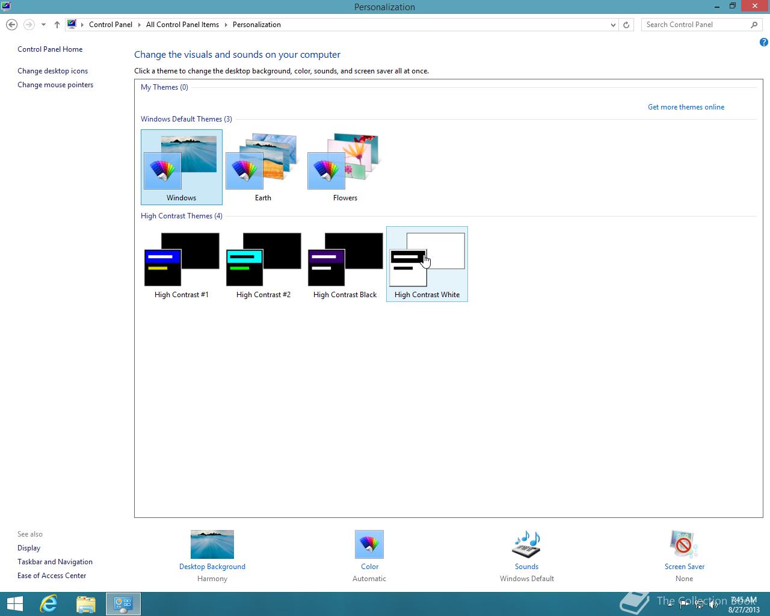Select the High Contrast Black theme
Screen dimensions: 770x616
point(345,264)
